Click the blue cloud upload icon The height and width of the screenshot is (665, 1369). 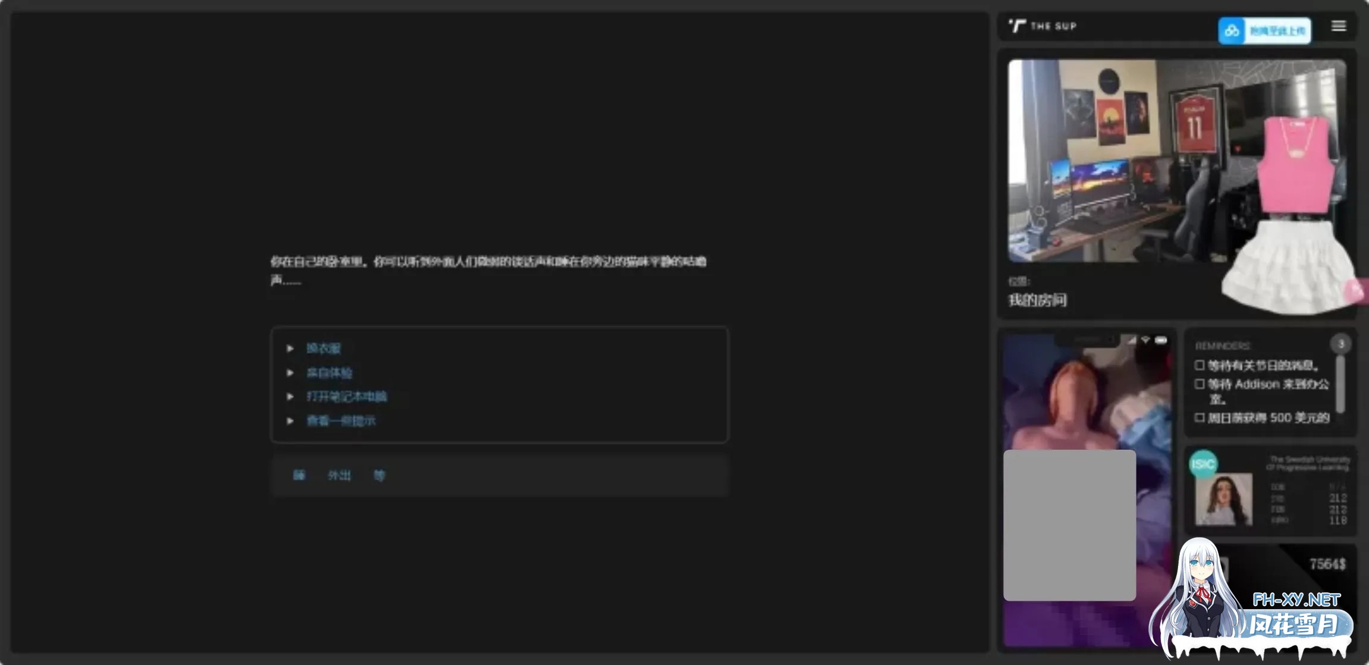1232,31
